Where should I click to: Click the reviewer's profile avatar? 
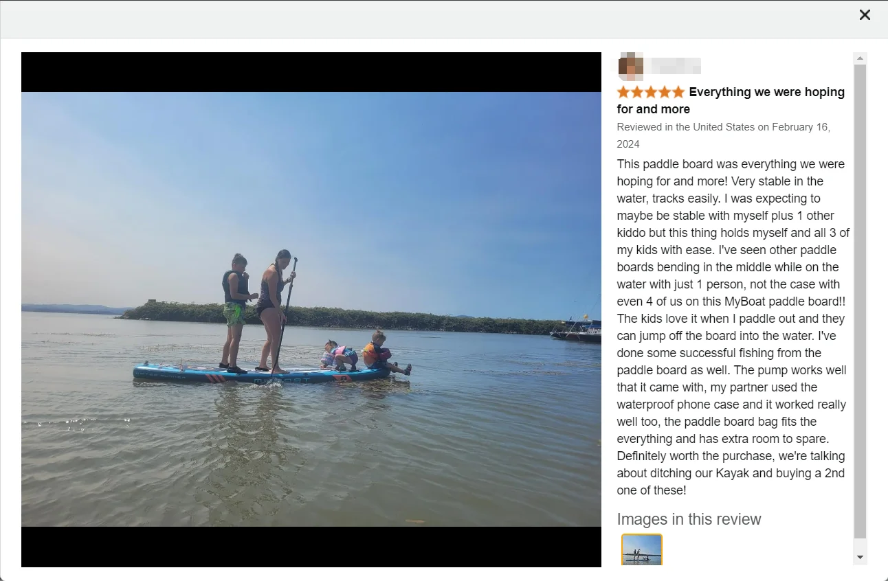coord(631,65)
